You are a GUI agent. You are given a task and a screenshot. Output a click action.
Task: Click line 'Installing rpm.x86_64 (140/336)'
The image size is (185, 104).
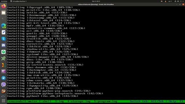click(x=35, y=88)
